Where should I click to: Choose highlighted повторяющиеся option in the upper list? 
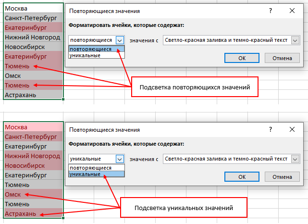[x=97, y=49]
